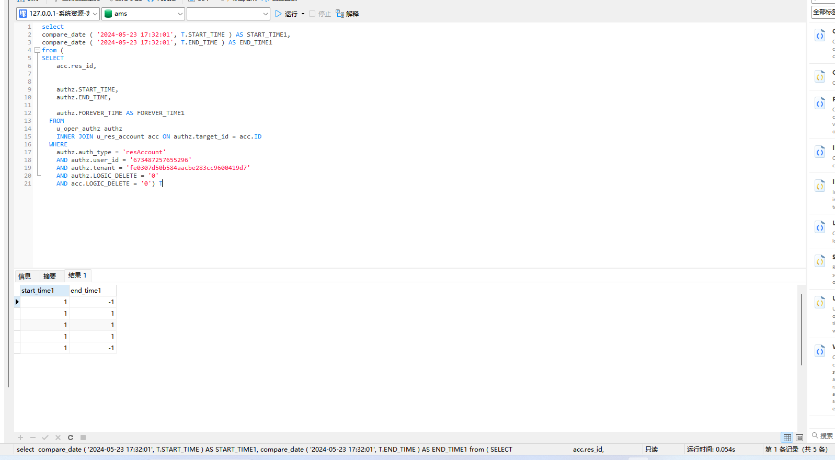This screenshot has height=460, width=835.
Task: Delete record with minus icon
Action: (x=33, y=438)
